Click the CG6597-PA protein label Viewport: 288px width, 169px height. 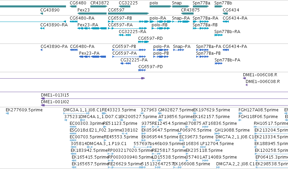(125, 53)
